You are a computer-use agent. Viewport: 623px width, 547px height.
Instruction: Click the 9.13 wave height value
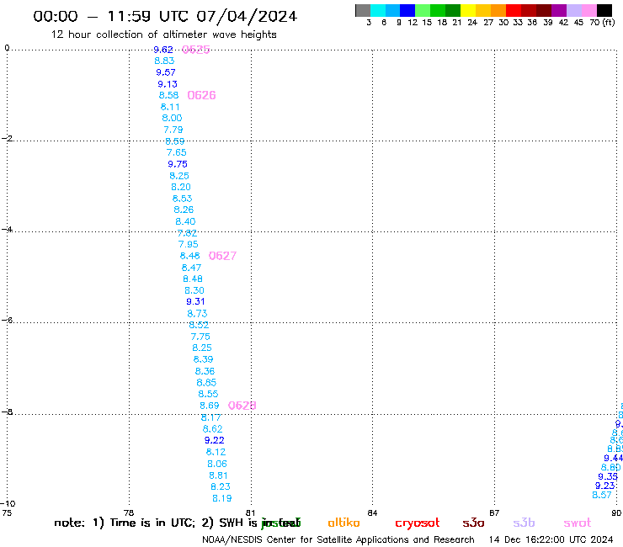pos(168,84)
